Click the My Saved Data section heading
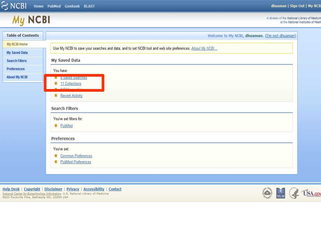Screen dimensions: 321x241 click(66, 60)
